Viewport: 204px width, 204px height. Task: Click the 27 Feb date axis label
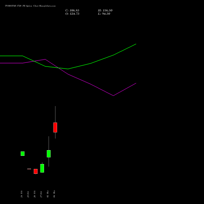pyautogui.click(x=41, y=194)
